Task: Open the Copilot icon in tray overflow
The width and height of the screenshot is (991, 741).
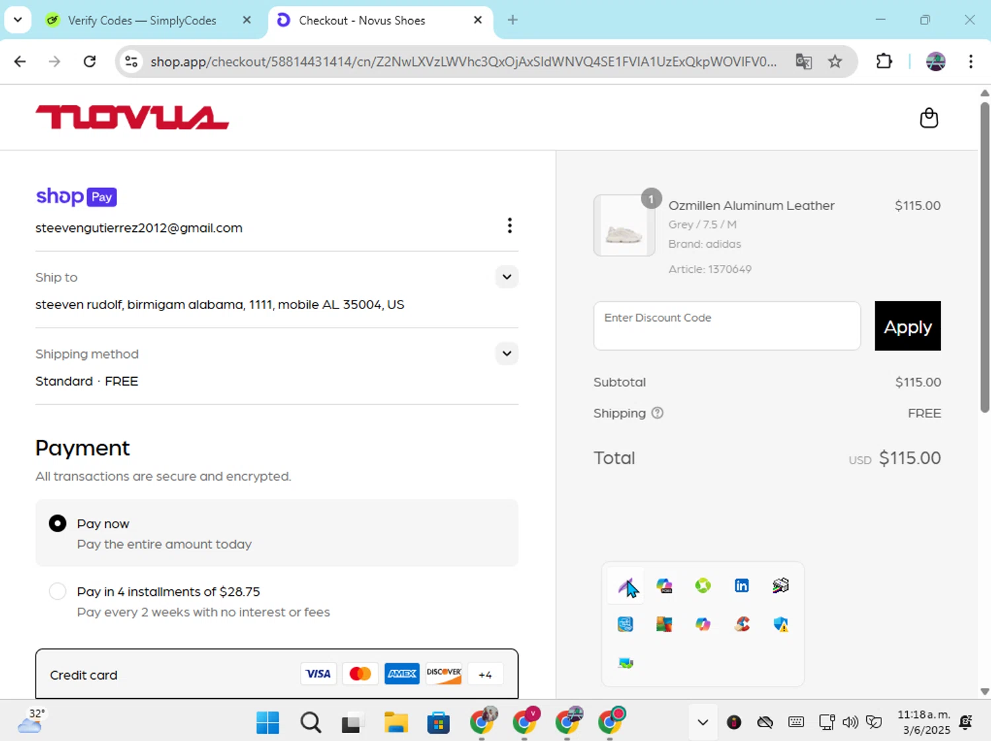Action: pyautogui.click(x=703, y=624)
